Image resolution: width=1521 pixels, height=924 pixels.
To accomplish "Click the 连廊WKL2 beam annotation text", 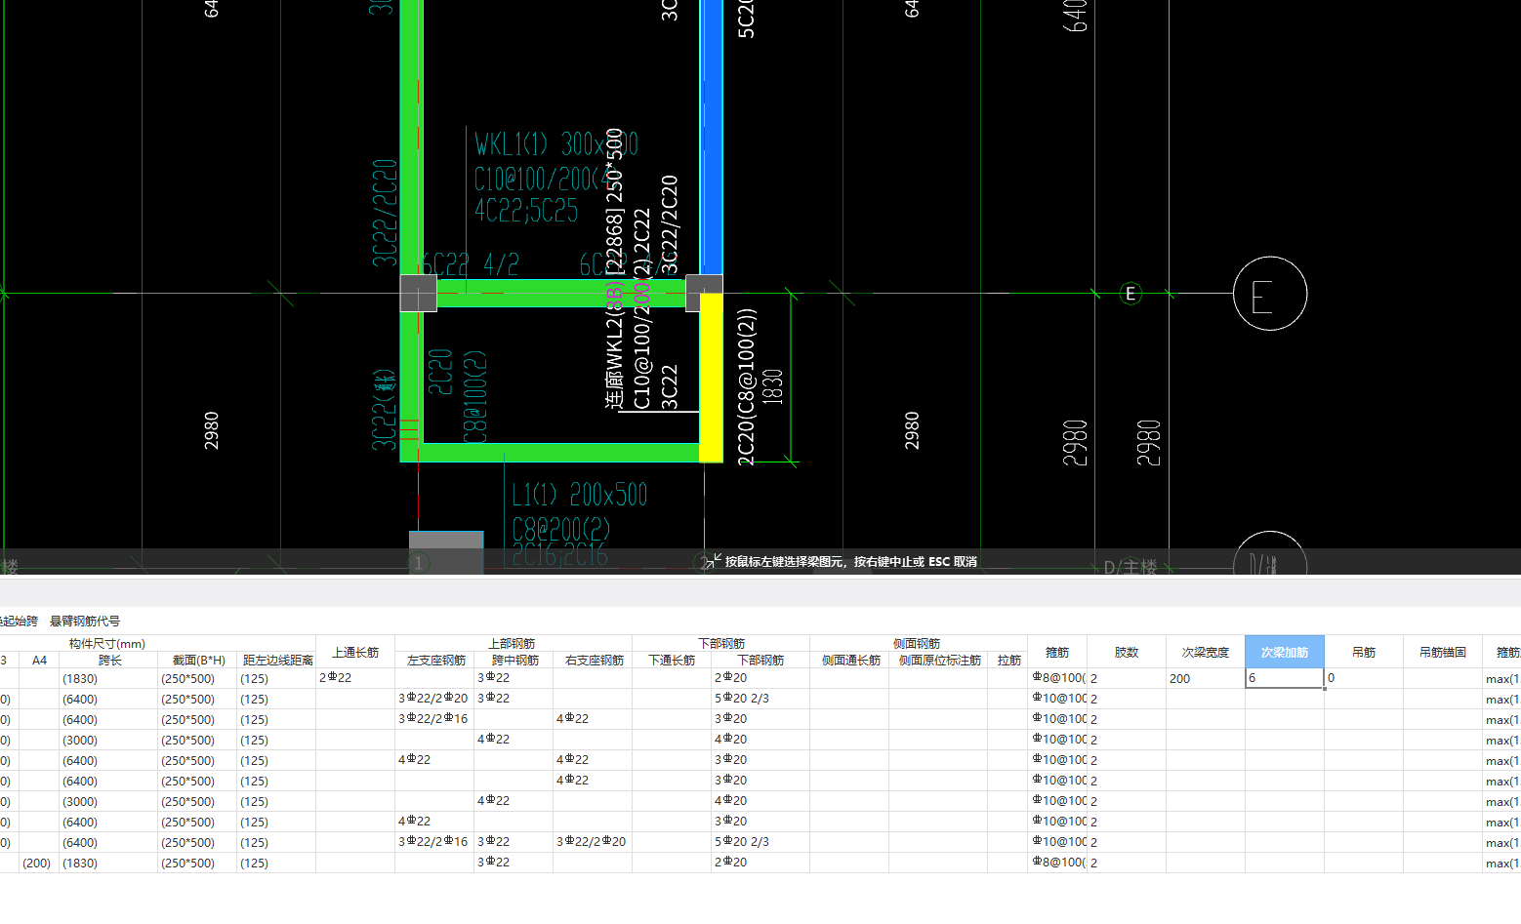I will (614, 268).
